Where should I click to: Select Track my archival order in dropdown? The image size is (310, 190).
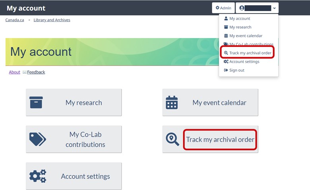(x=250, y=53)
